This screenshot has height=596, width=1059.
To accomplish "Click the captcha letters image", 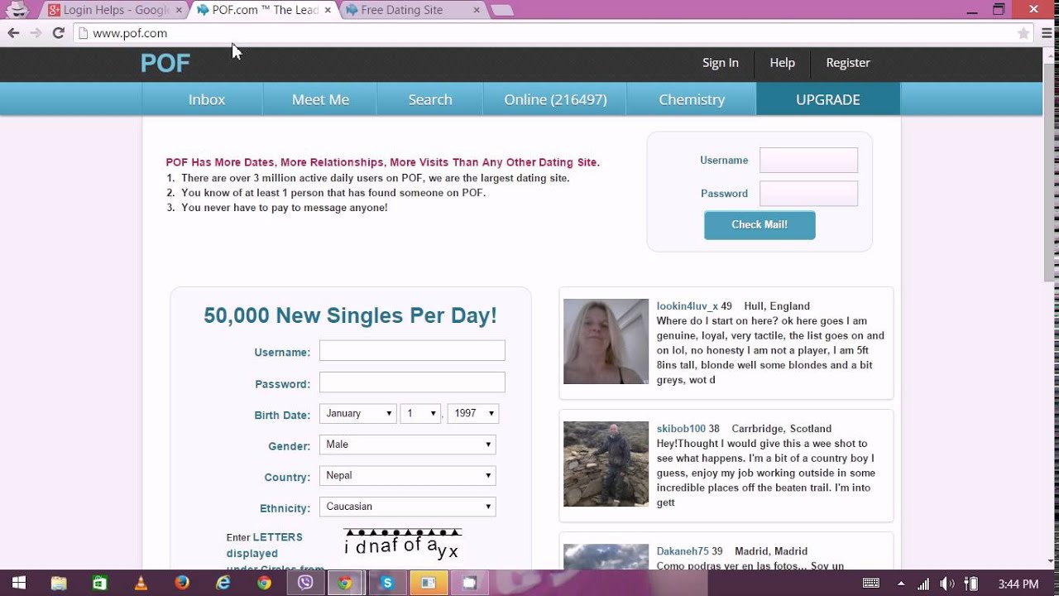I will (402, 545).
